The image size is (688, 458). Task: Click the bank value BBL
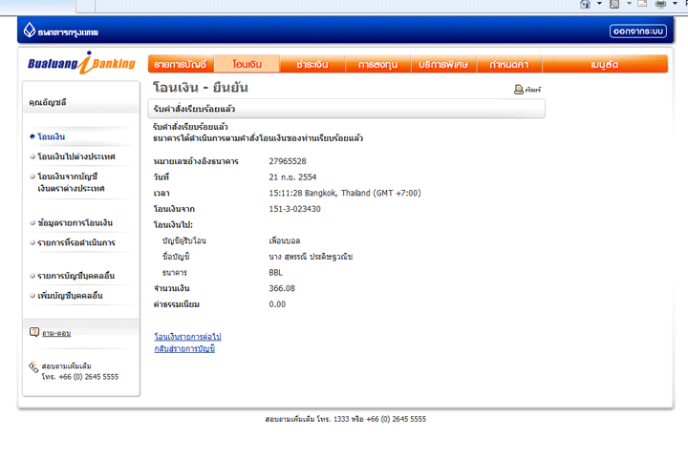tap(275, 272)
